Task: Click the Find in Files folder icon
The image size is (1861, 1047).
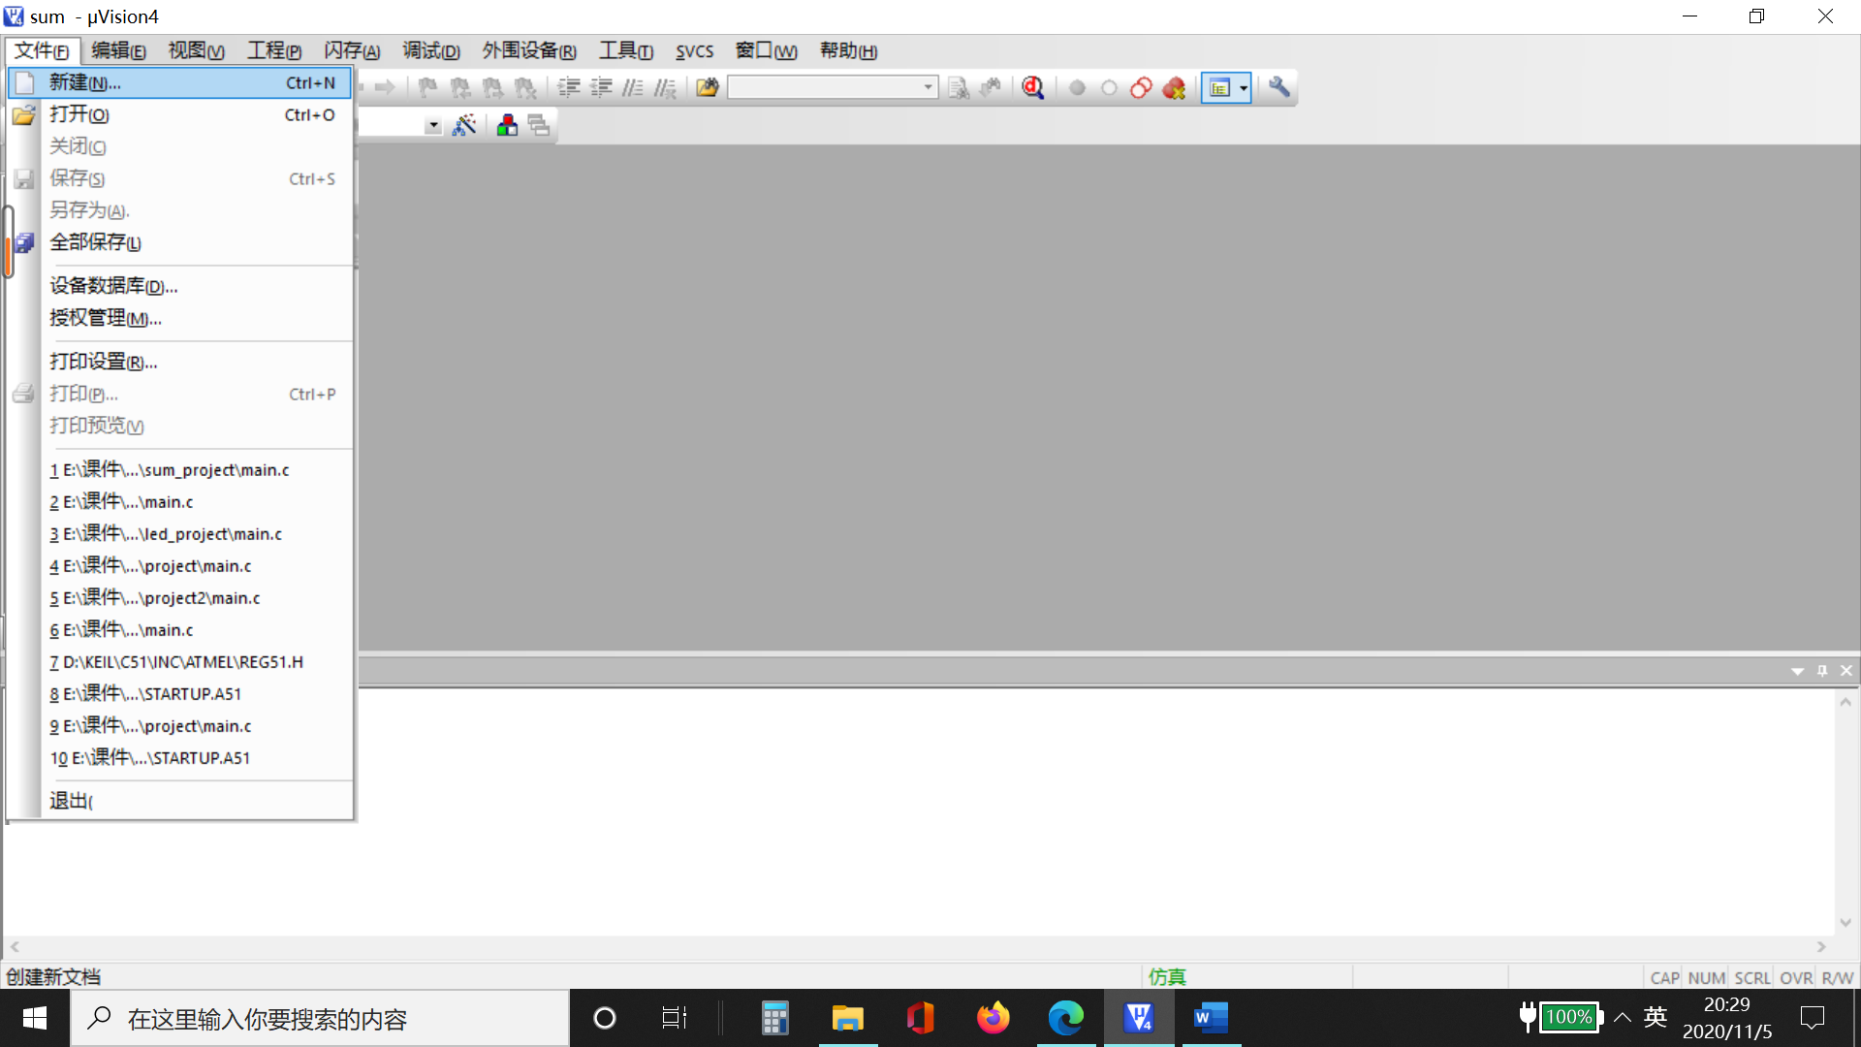Action: tap(708, 88)
